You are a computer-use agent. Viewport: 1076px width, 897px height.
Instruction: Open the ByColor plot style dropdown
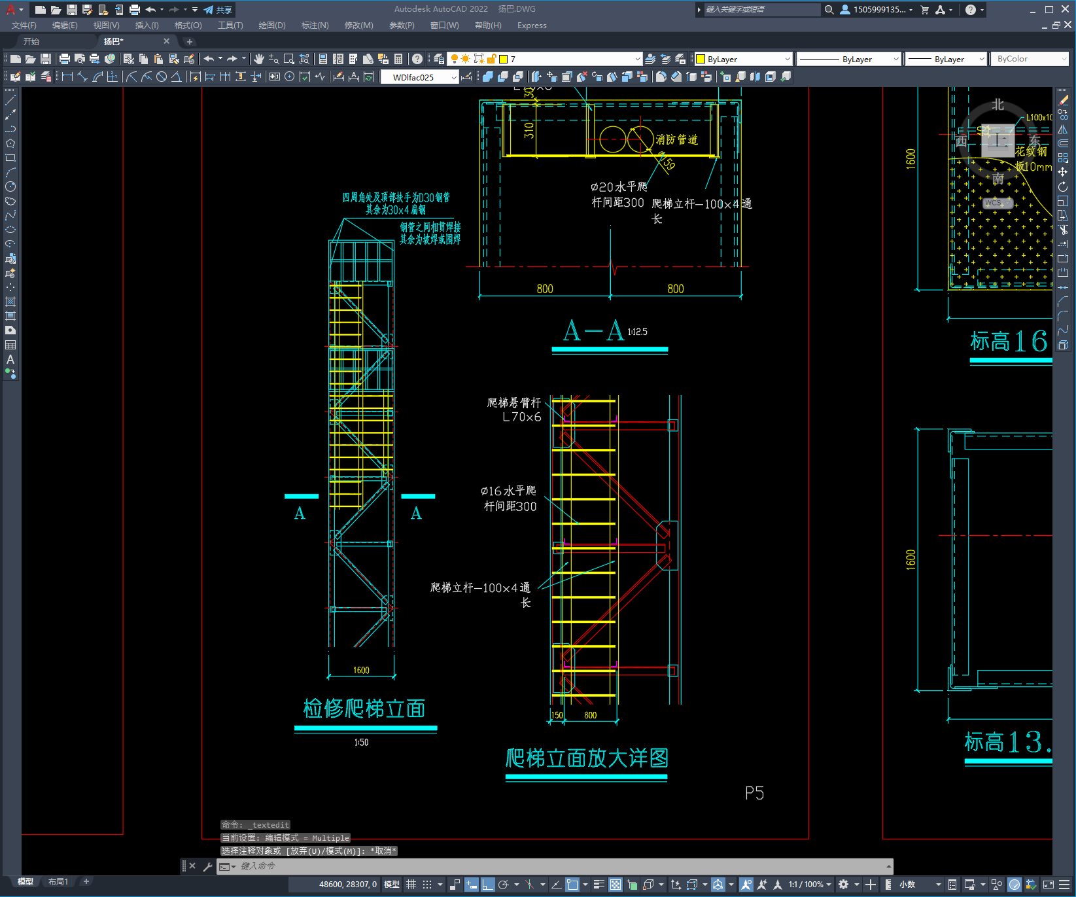(1030, 59)
